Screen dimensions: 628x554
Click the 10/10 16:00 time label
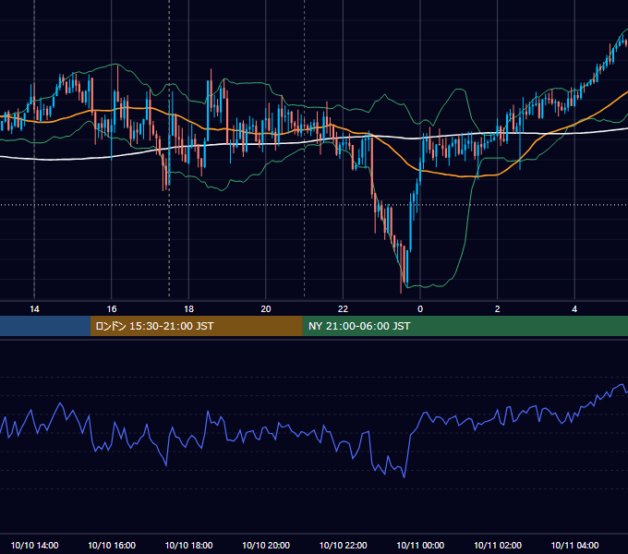click(x=112, y=545)
